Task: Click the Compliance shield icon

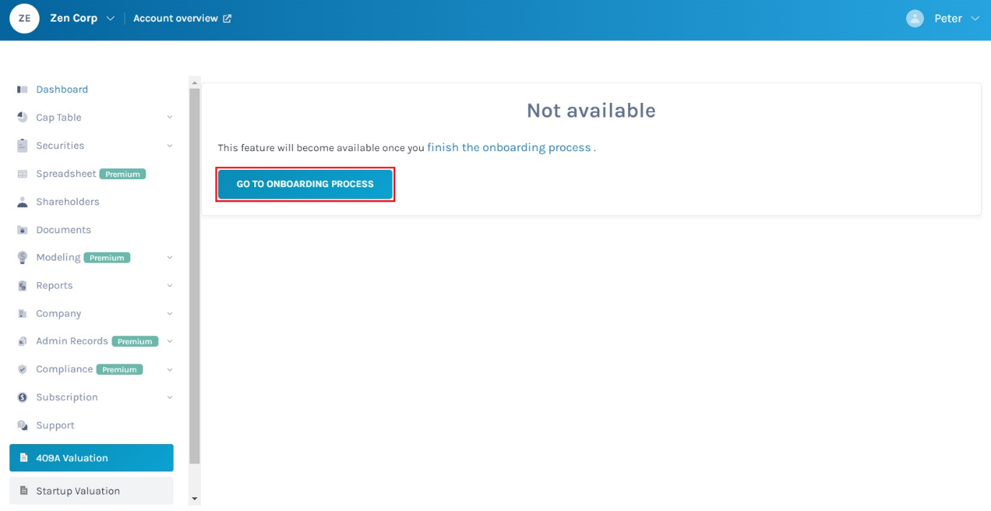Action: click(x=22, y=369)
